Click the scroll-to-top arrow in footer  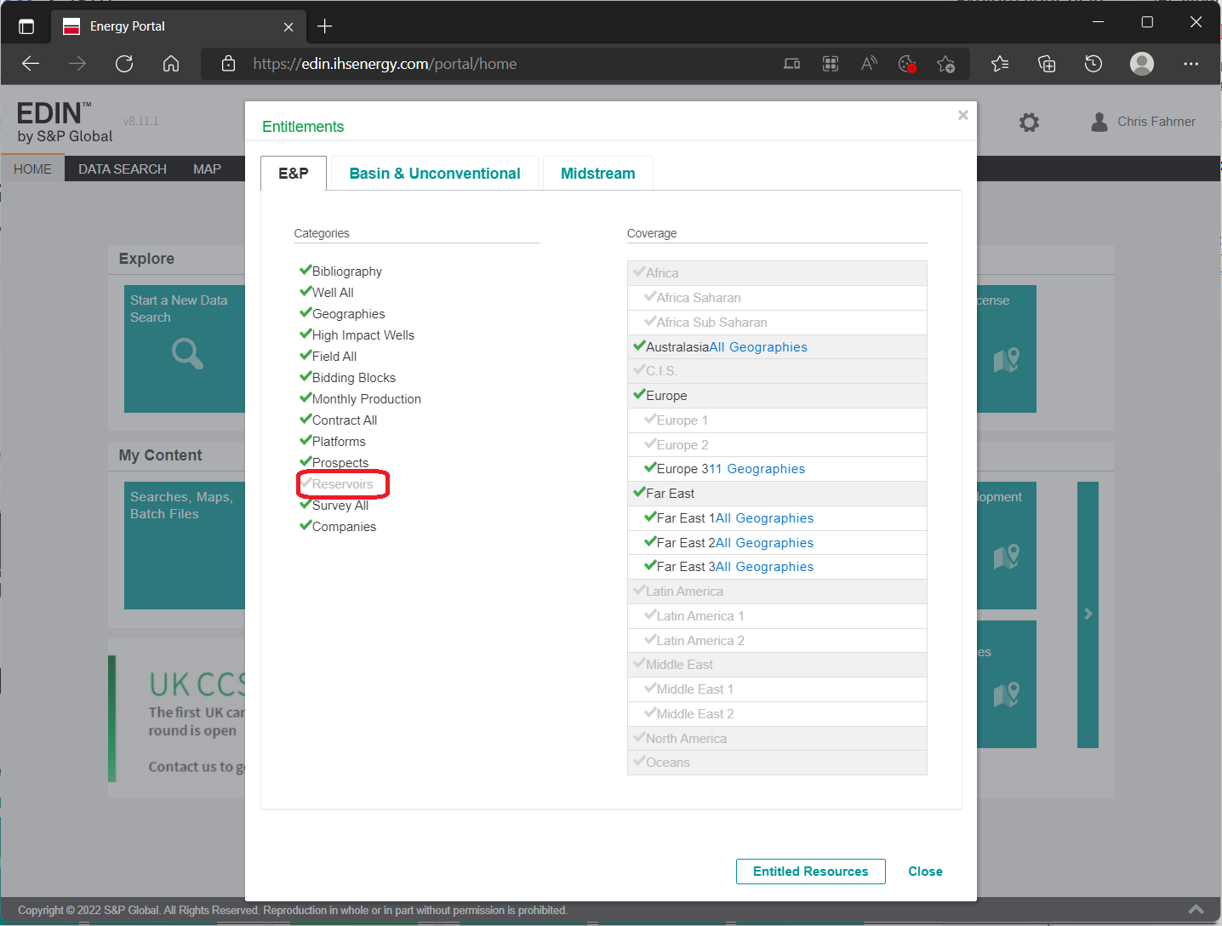pyautogui.click(x=1196, y=910)
